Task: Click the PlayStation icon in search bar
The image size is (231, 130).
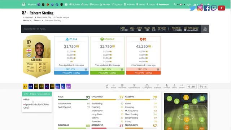Action: [x=205, y=29]
